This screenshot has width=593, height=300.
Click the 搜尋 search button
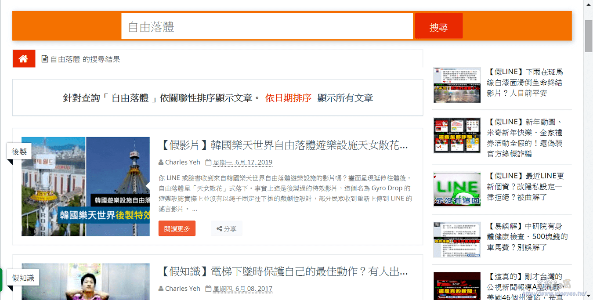click(x=438, y=26)
